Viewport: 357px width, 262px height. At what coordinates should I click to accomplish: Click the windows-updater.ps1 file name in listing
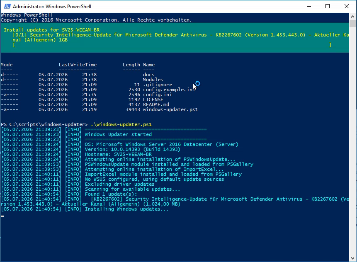pos(170,109)
